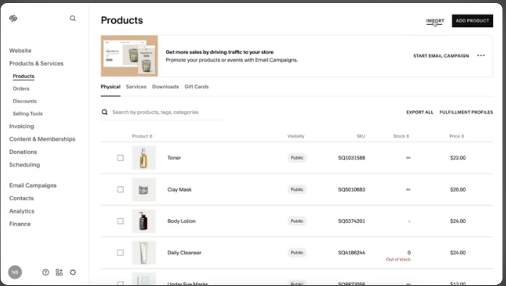
Task: Open Orders in the sidebar
Action: (21, 89)
